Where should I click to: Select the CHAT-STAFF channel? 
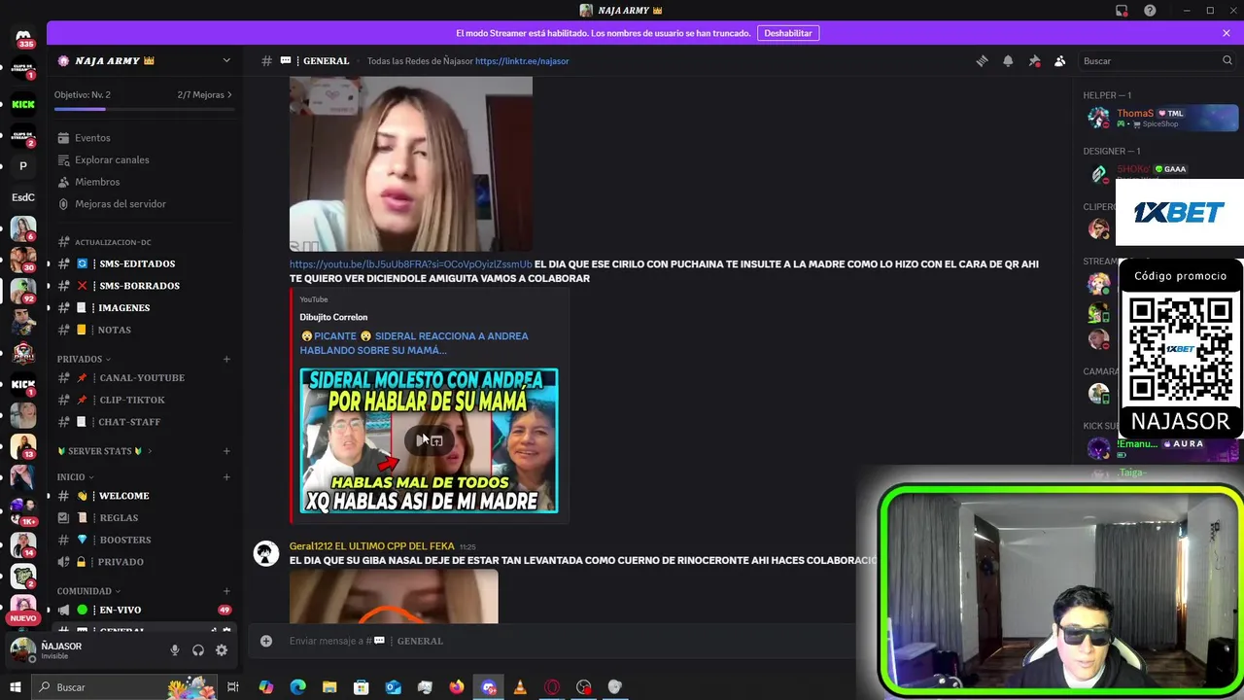pos(145,422)
